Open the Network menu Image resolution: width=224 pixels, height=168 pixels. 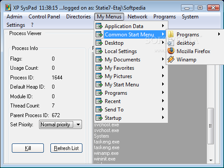point(137,17)
